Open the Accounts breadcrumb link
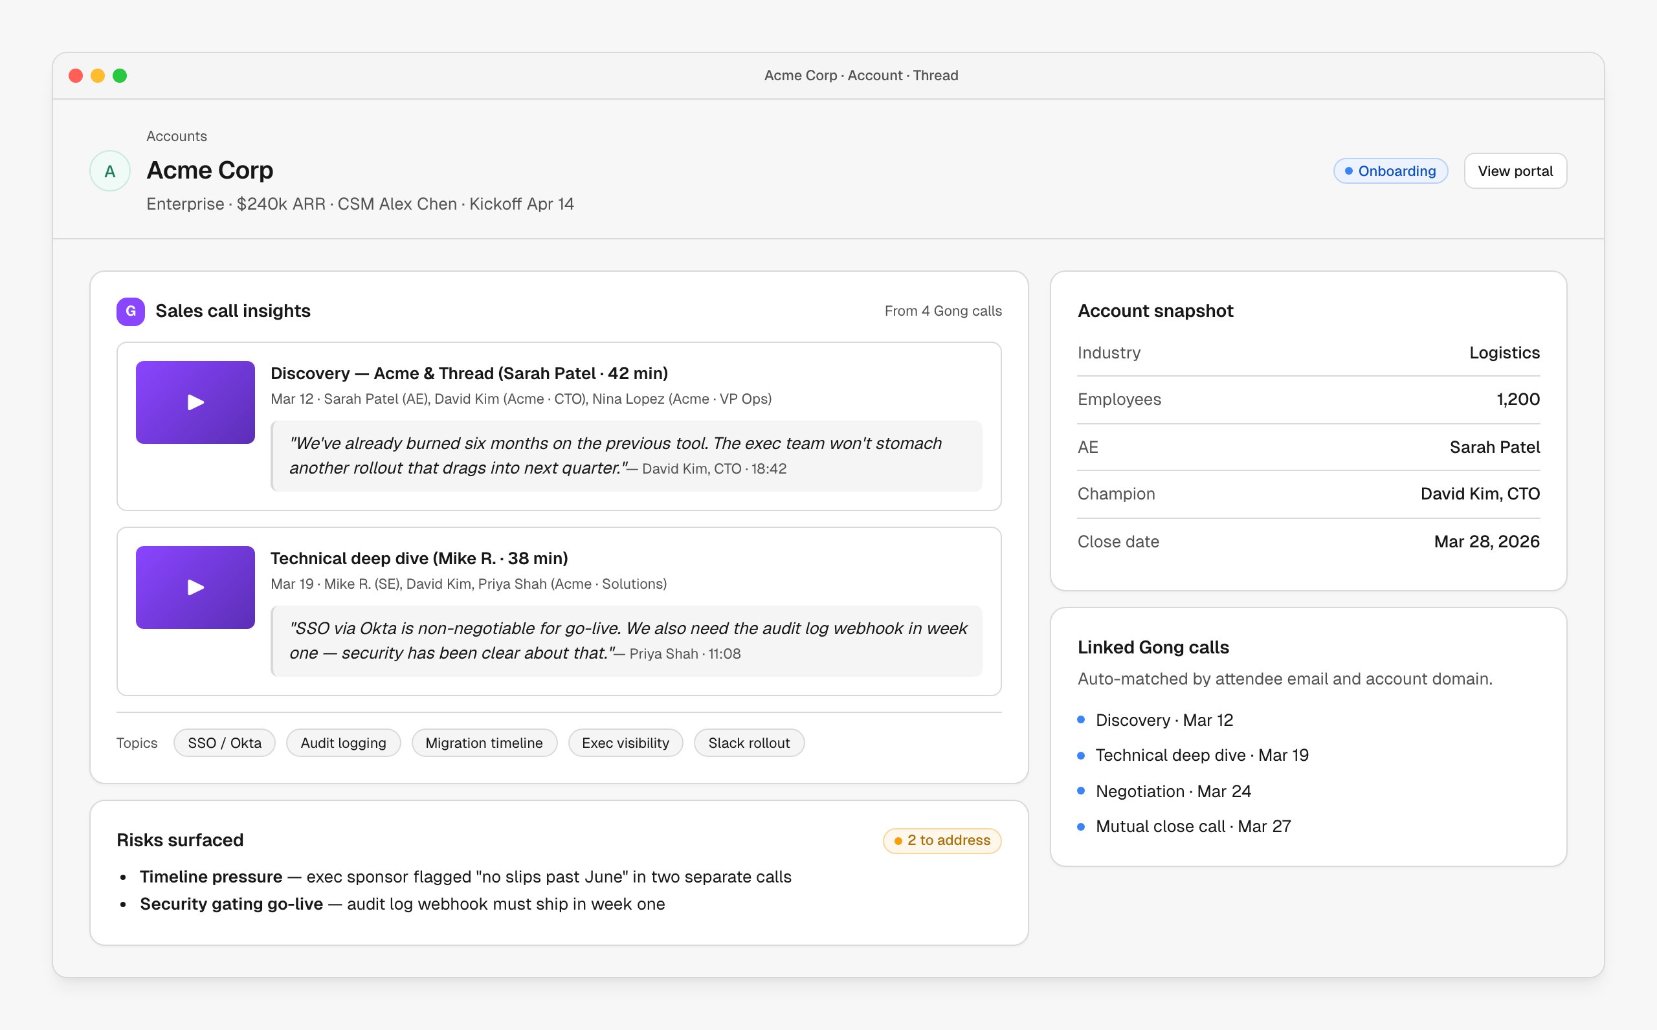This screenshot has height=1030, width=1657. coord(177,137)
